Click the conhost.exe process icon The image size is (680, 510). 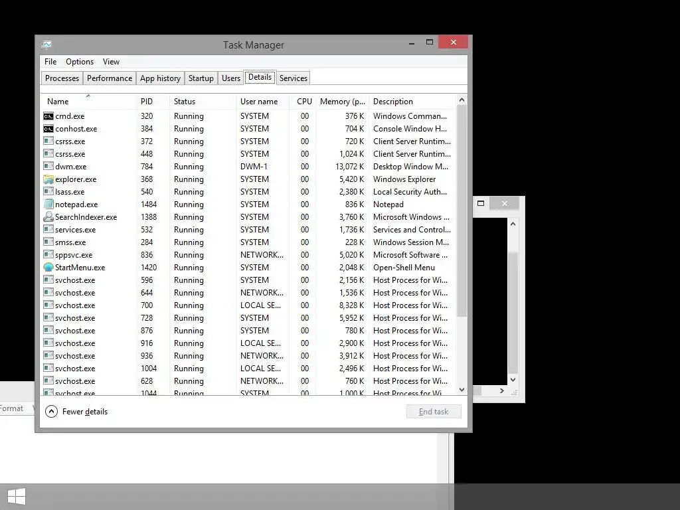(48, 129)
